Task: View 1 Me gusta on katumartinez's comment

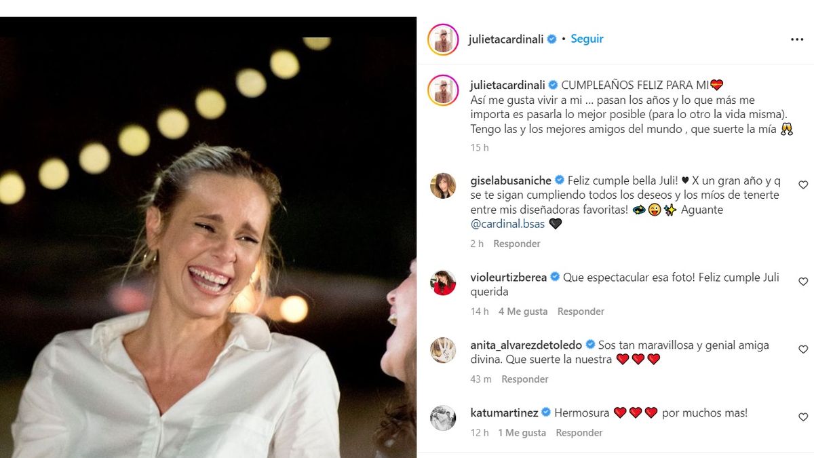Action: coord(522,432)
